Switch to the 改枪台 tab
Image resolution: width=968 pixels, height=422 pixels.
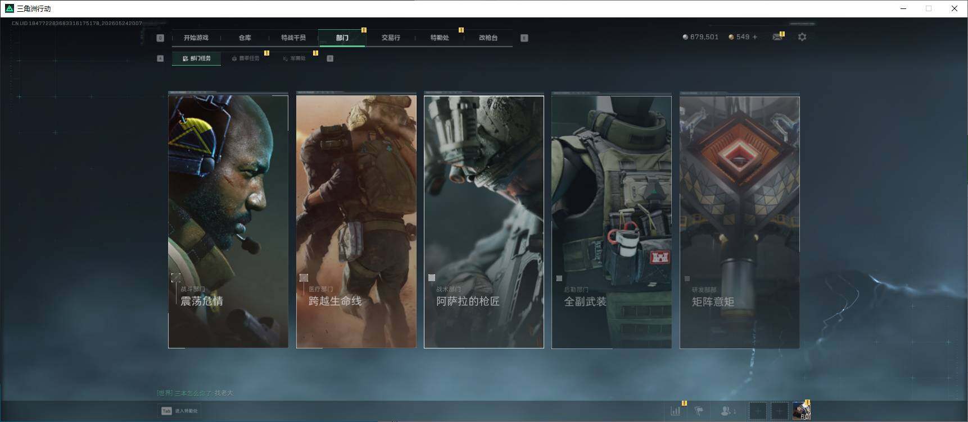(x=488, y=38)
